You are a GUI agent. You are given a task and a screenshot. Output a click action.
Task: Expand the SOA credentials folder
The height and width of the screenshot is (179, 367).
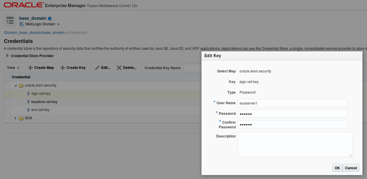[x=15, y=118]
